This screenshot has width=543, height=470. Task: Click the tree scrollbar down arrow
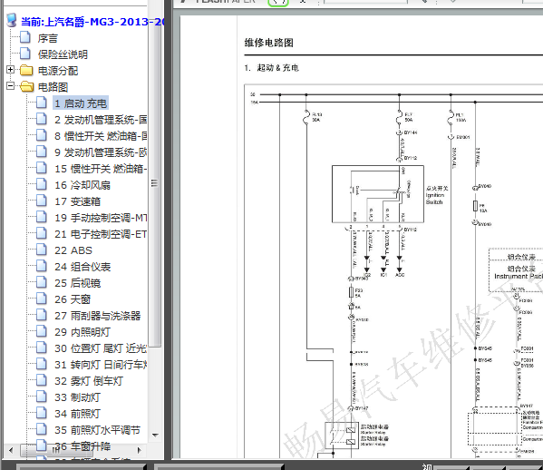pyautogui.click(x=155, y=435)
